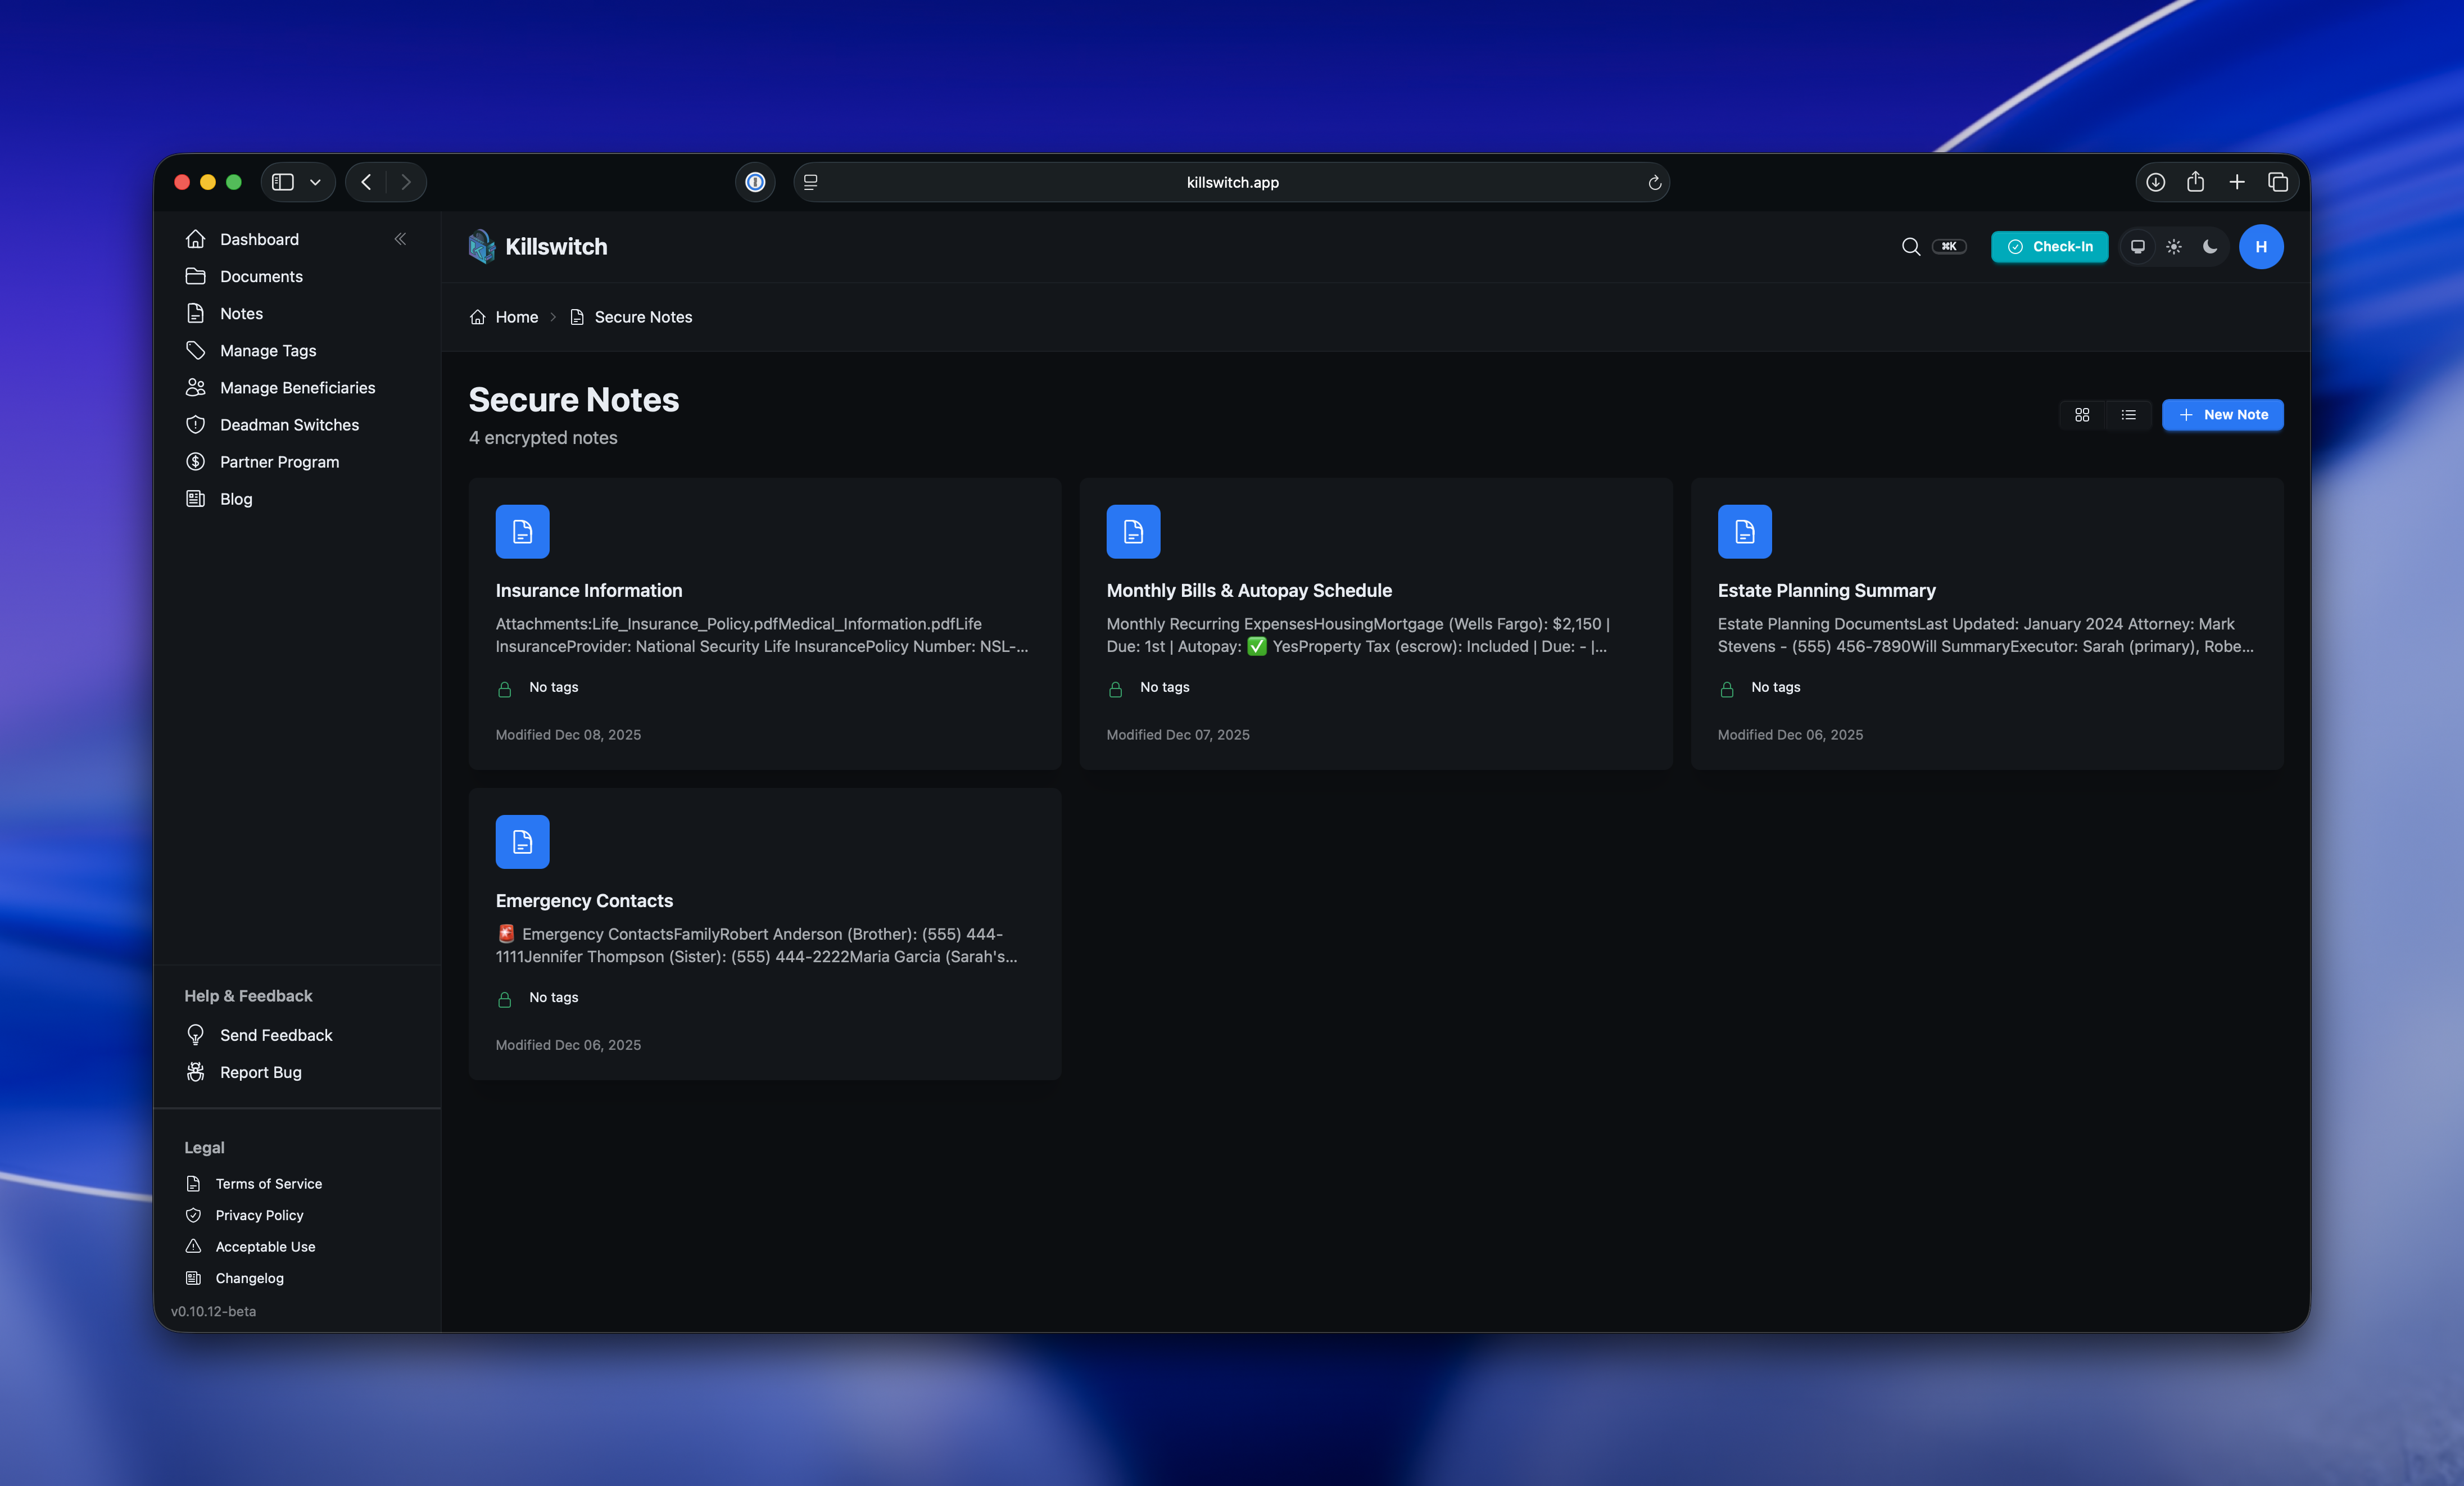Open browser sidebar dropdown chevron
Screen dimensions: 2464x1486
tap(315, 182)
